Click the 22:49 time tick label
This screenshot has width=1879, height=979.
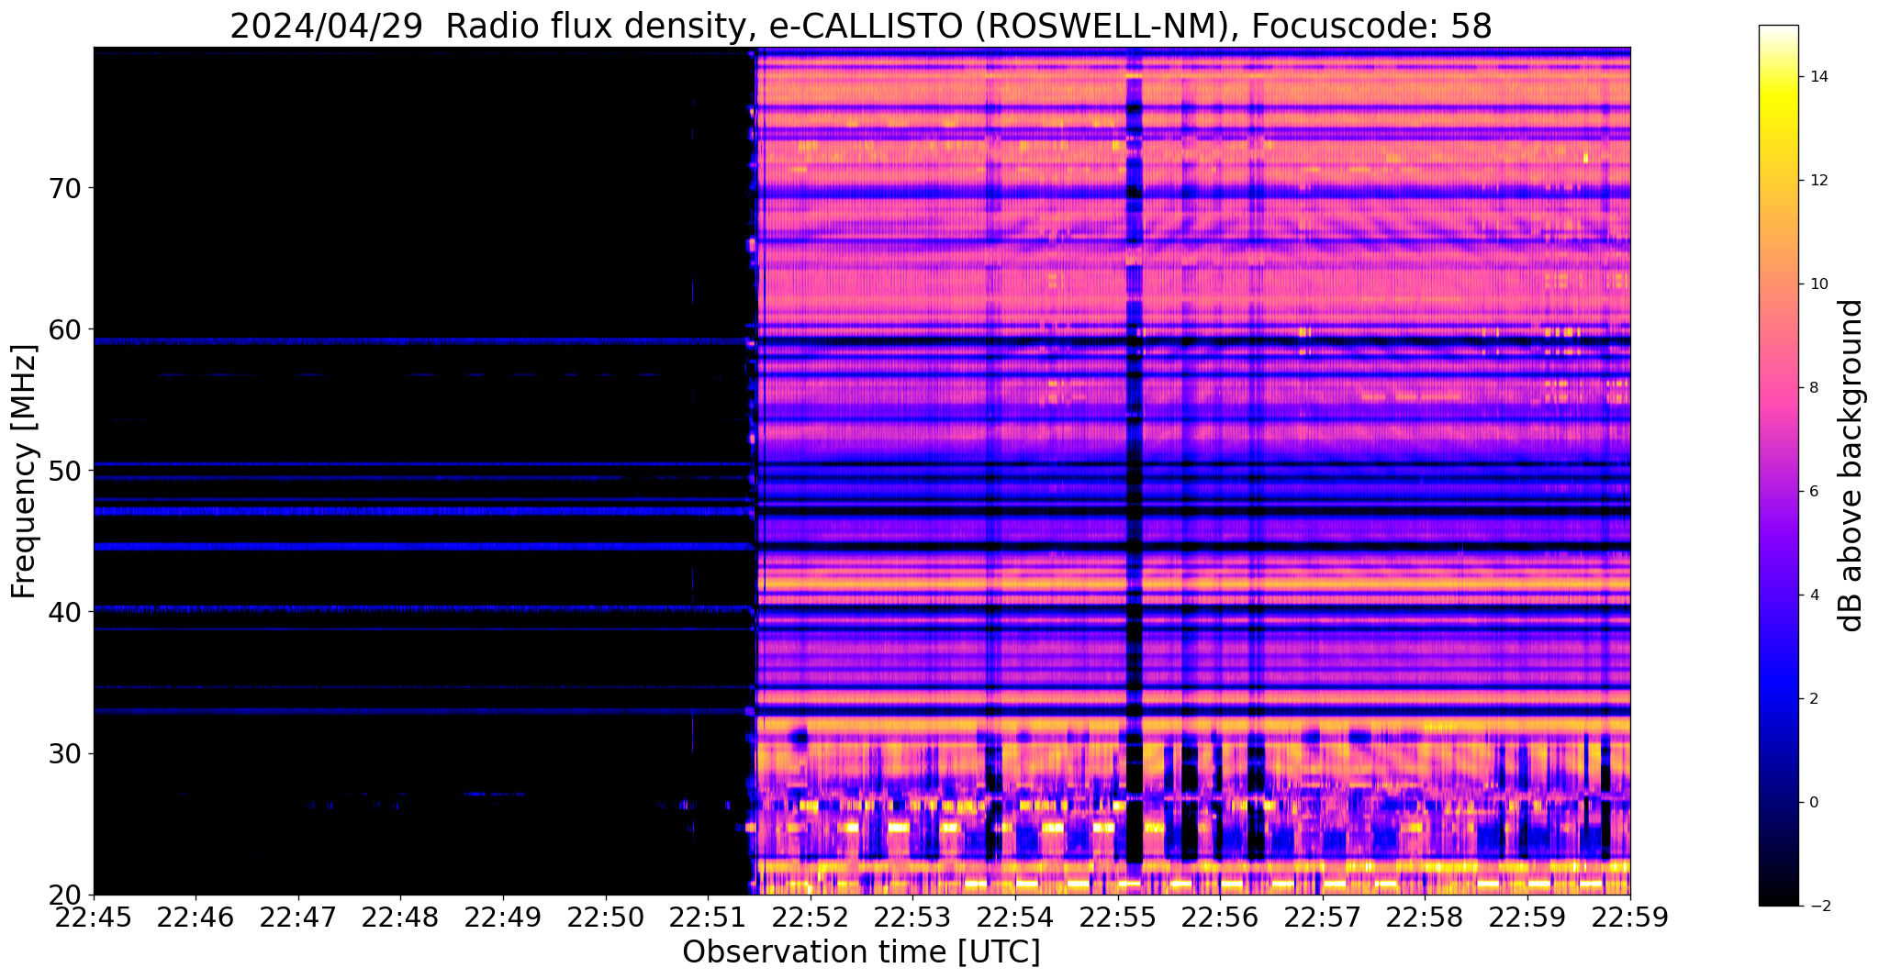tap(503, 916)
